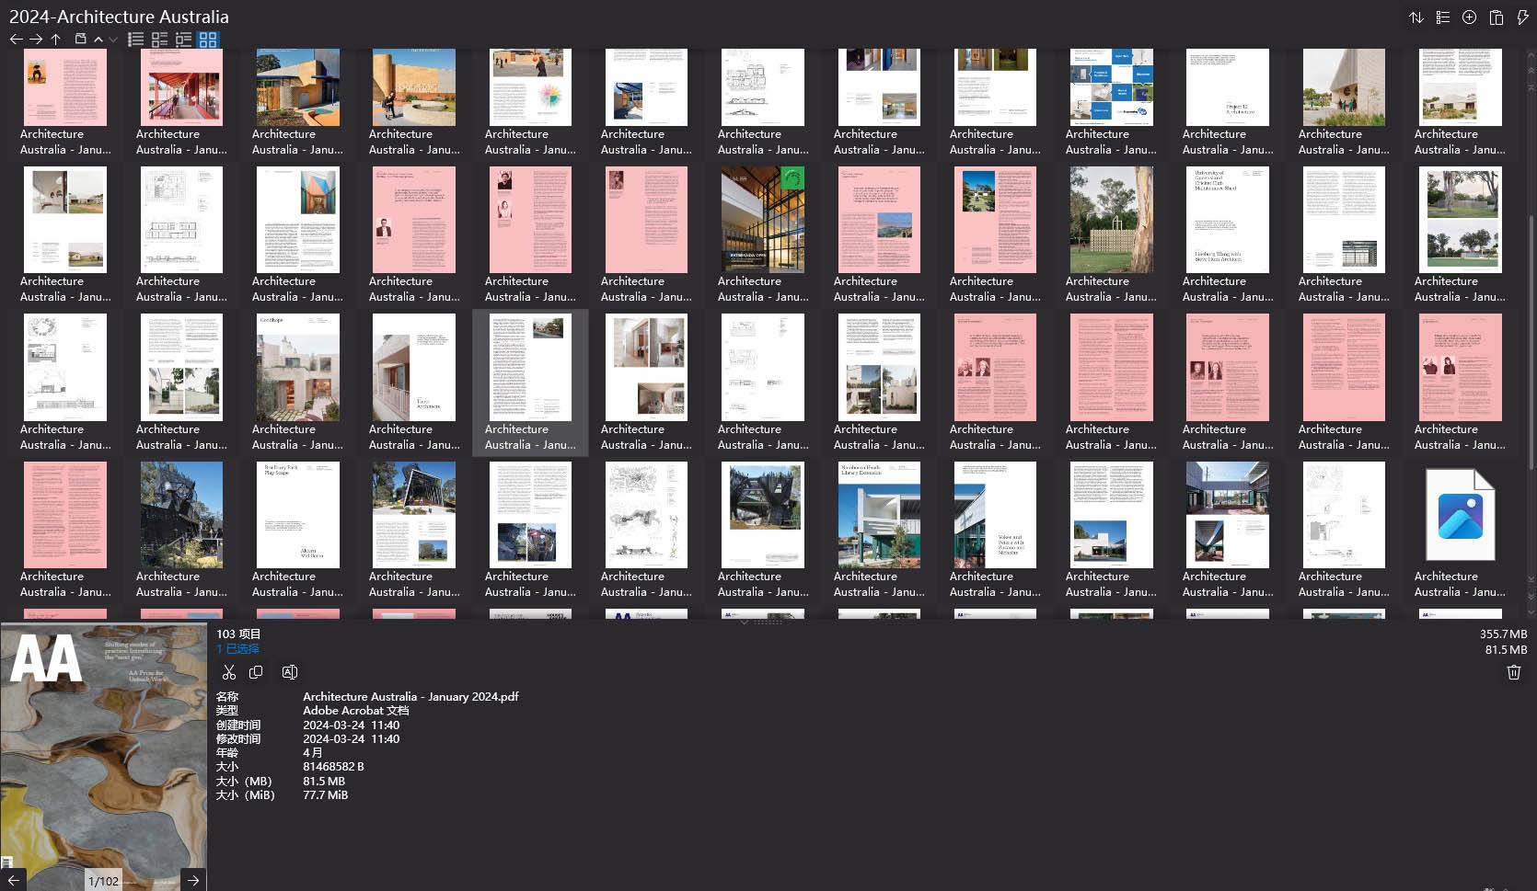Screen dimensions: 1537x891
Task: Click the up-one-level navigation arrow
Action: coord(55,40)
